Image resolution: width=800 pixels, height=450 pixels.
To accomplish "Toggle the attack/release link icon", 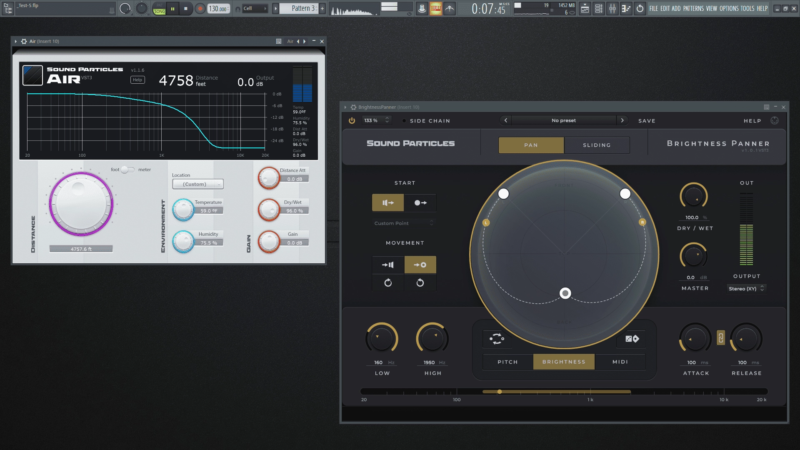I will coord(720,338).
